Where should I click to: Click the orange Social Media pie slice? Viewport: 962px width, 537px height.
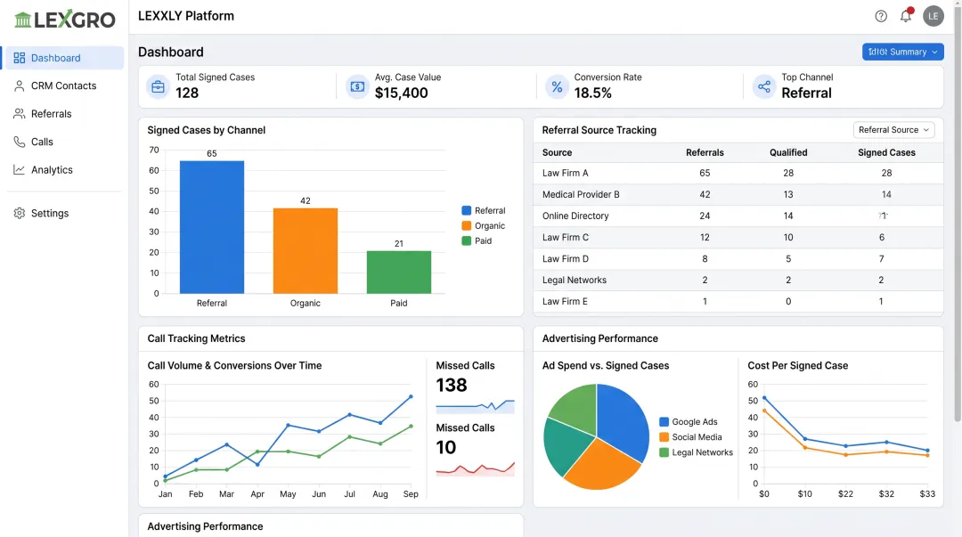point(604,467)
